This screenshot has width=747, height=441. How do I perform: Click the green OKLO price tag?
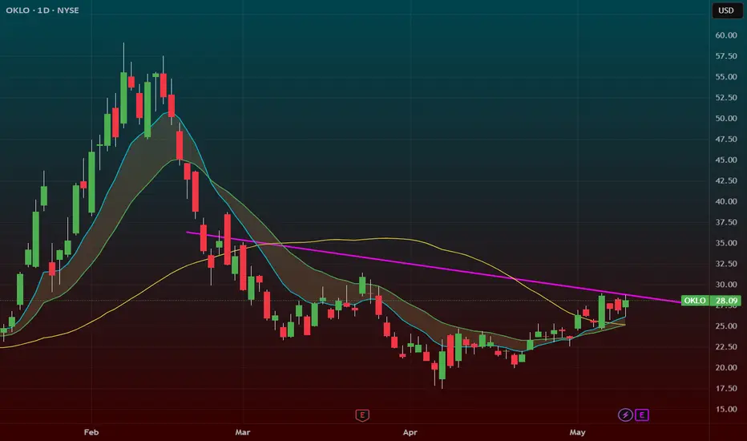click(x=695, y=301)
